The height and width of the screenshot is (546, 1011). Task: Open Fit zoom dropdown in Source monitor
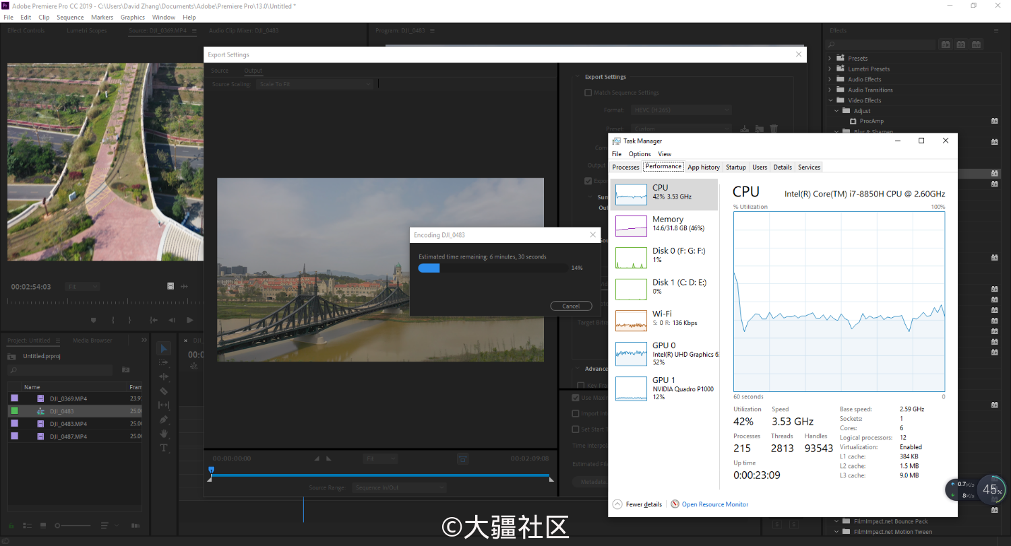82,286
